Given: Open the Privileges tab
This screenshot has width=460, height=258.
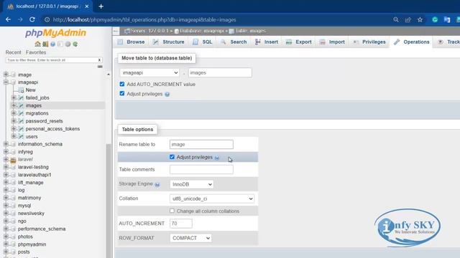Looking at the screenshot, I should click(x=369, y=42).
